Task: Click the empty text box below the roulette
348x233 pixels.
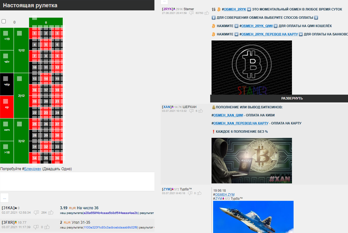Action: coord(77,181)
